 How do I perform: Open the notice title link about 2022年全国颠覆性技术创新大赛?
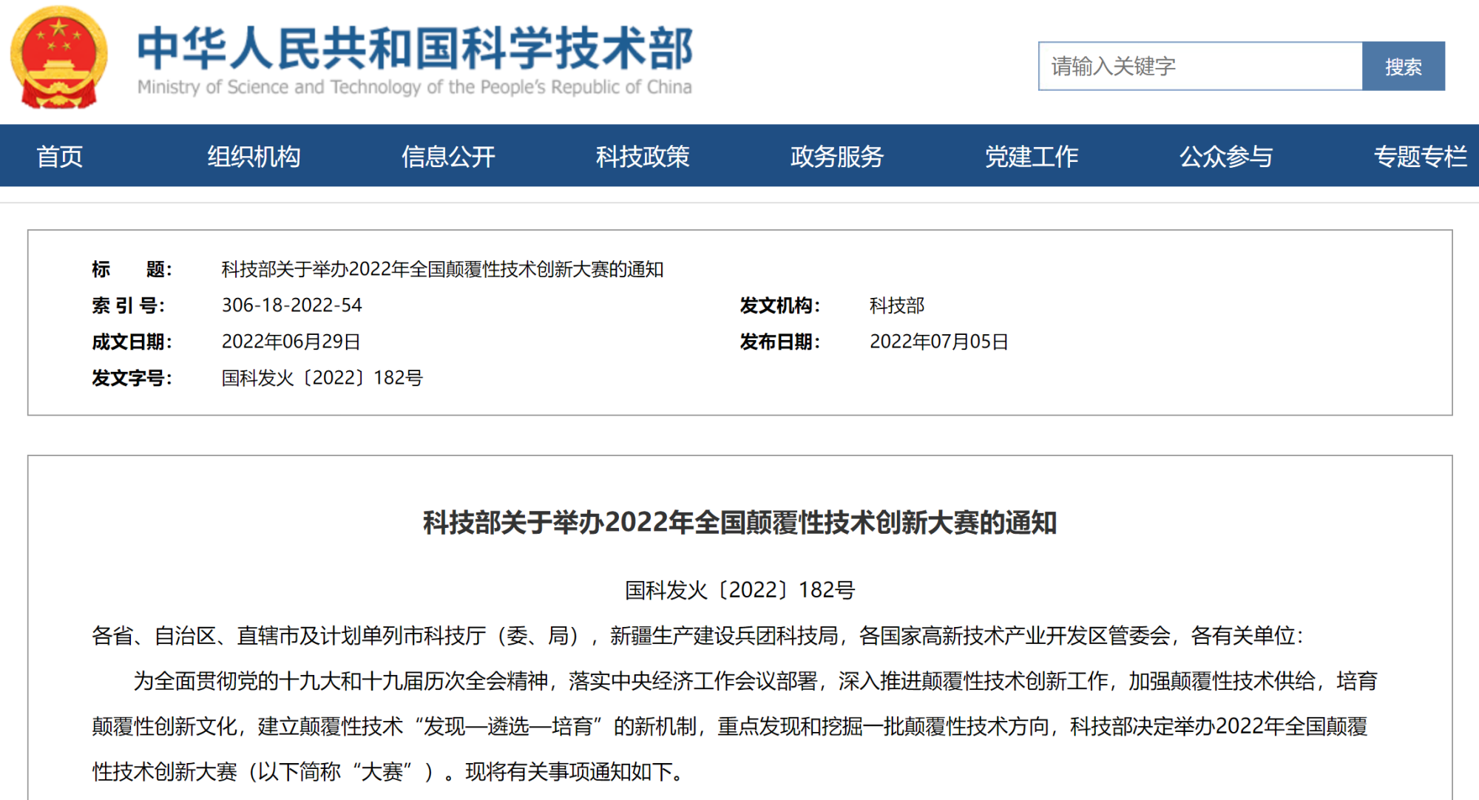(441, 269)
